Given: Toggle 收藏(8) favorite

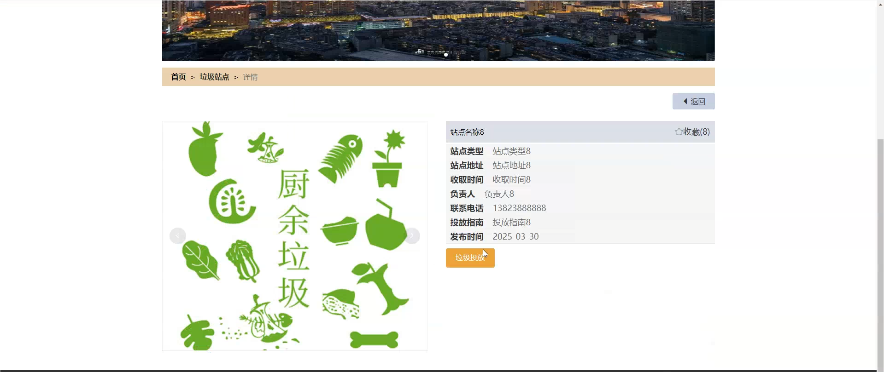Looking at the screenshot, I should point(692,132).
